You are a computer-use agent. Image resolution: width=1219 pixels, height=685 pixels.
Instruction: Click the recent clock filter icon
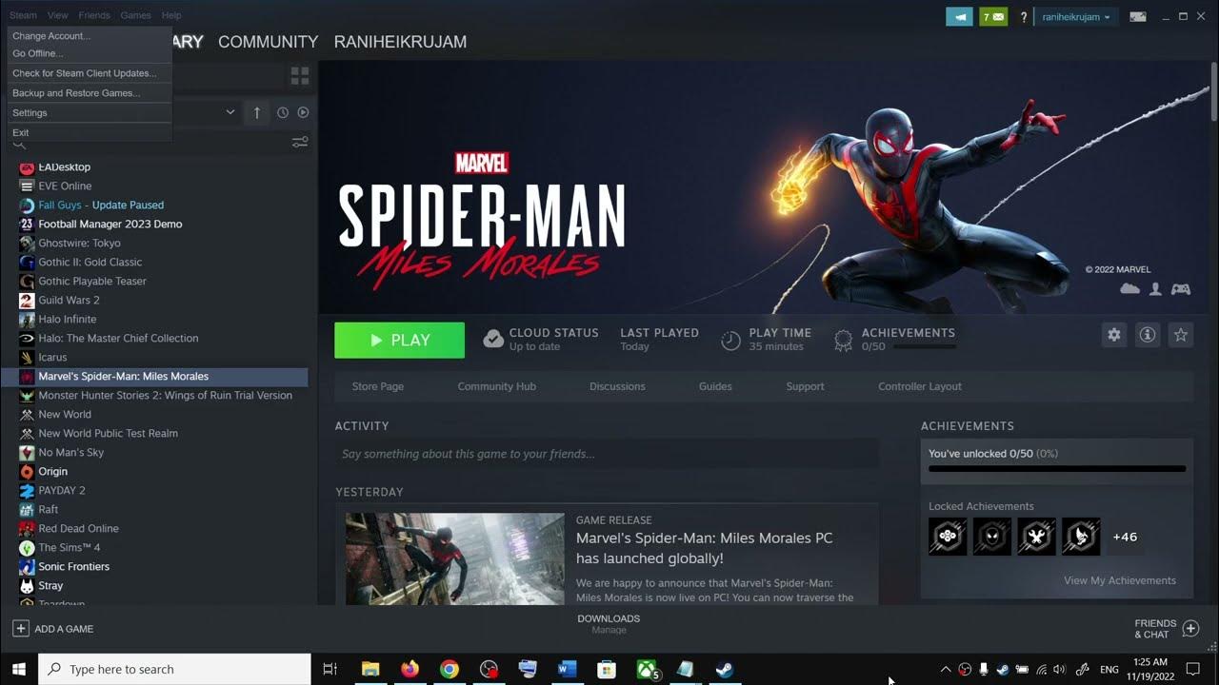coord(283,112)
